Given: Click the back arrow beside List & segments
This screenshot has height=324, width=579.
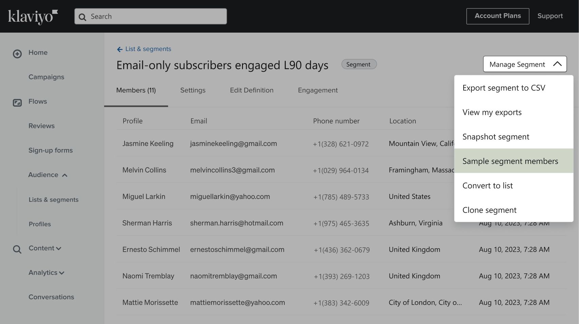Looking at the screenshot, I should pyautogui.click(x=119, y=50).
